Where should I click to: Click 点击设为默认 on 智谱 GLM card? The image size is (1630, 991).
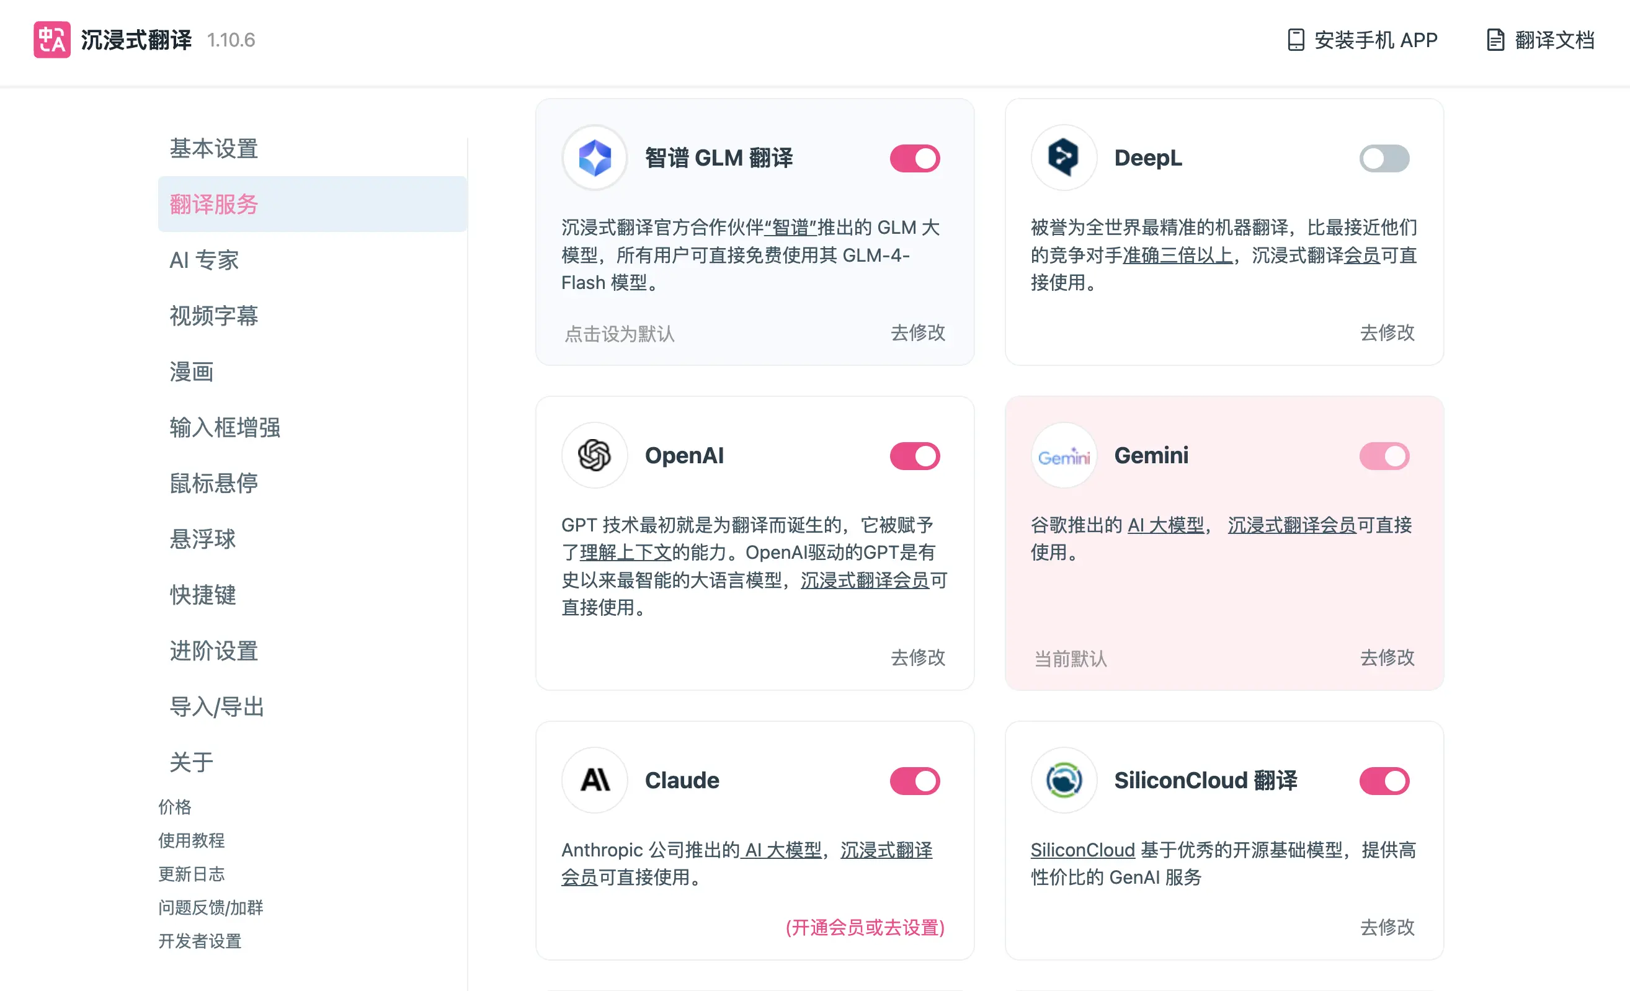point(620,334)
